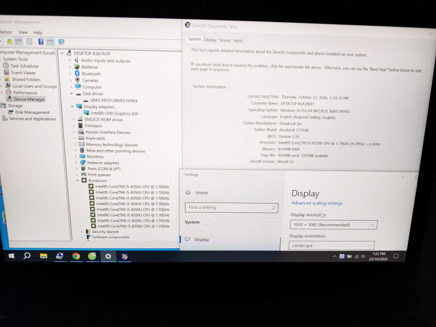Select Display in the Settings System sidebar
This screenshot has width=436, height=327.
click(x=197, y=239)
